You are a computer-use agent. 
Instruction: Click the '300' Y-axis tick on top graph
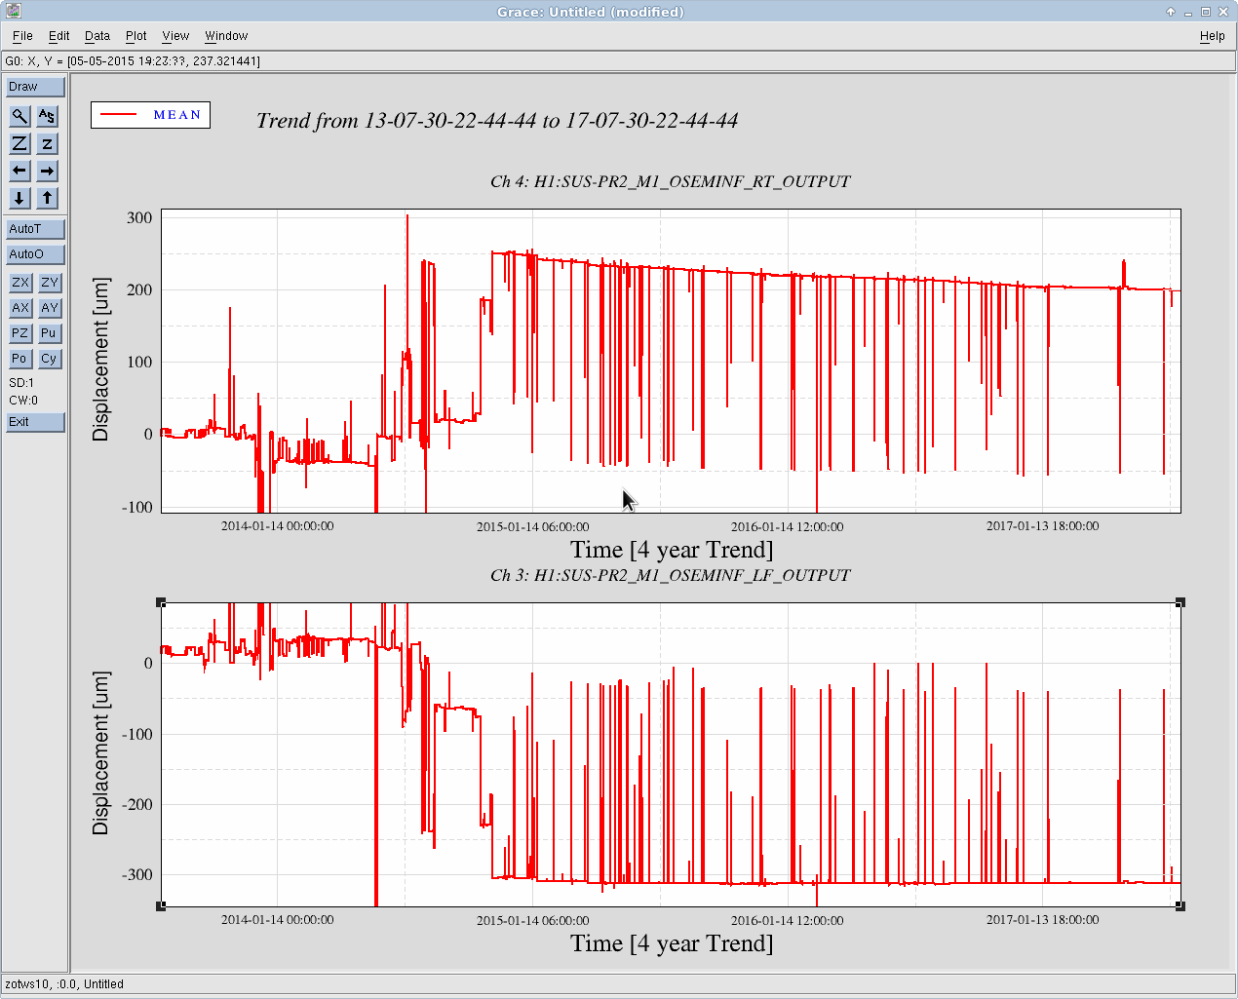pyautogui.click(x=139, y=218)
